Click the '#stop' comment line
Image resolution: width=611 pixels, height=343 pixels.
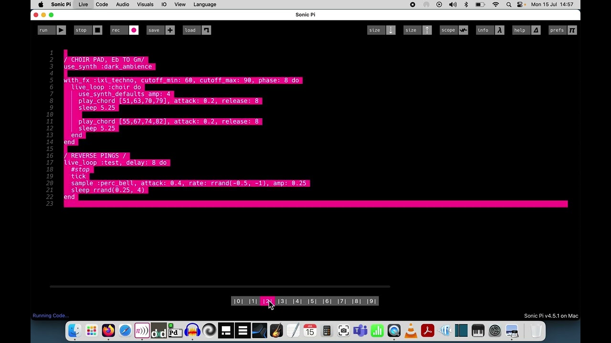click(x=80, y=170)
